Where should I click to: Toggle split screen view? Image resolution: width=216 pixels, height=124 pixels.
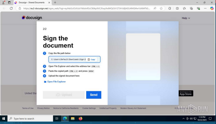point(177,8)
